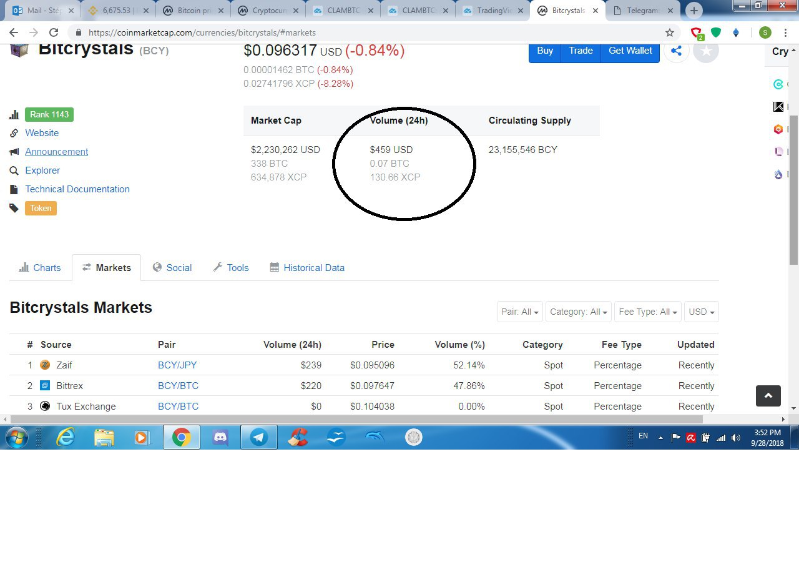Click the Tux Exchange BCY/BTC pair link
Image resolution: width=799 pixels, height=572 pixels.
click(178, 406)
